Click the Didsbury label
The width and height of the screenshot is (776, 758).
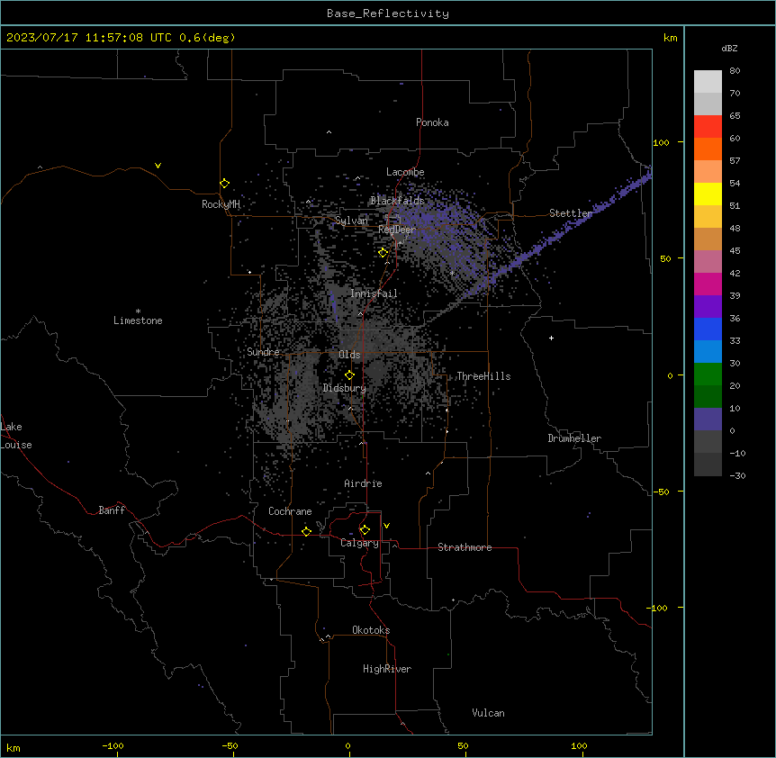pos(345,388)
